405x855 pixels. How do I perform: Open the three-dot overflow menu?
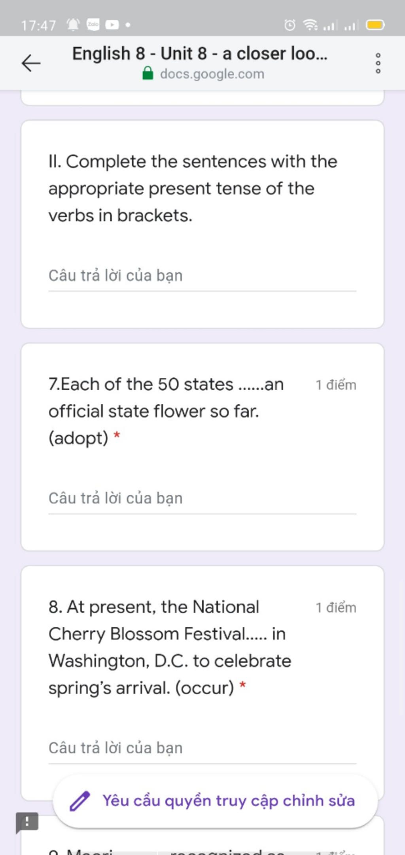[378, 63]
